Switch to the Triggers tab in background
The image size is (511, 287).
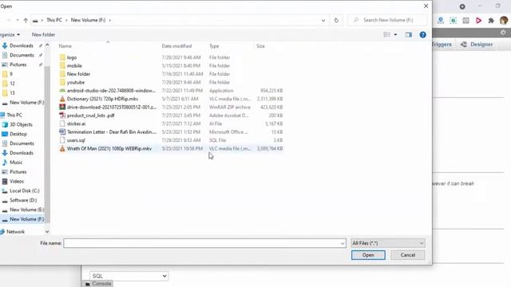point(442,45)
